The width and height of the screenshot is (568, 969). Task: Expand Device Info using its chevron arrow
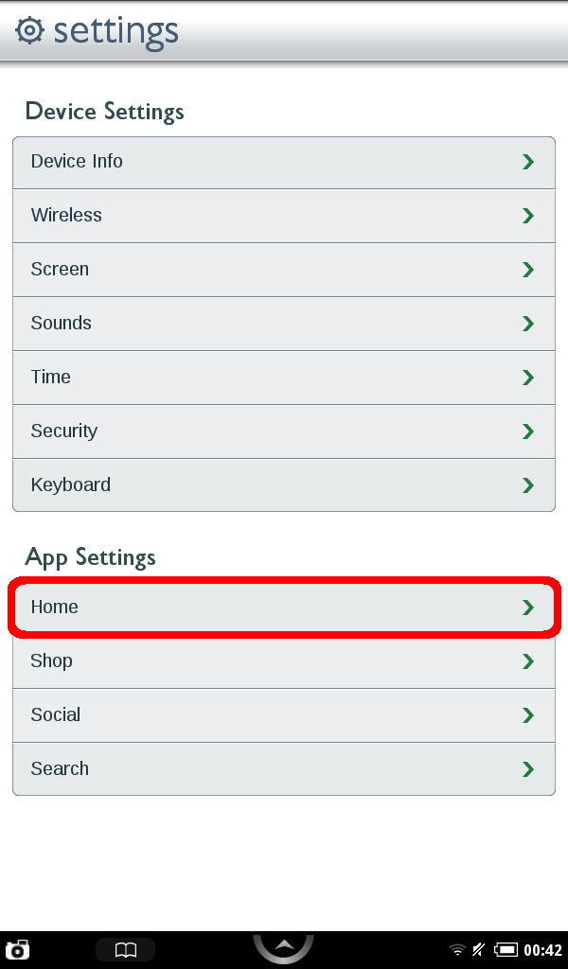(528, 162)
